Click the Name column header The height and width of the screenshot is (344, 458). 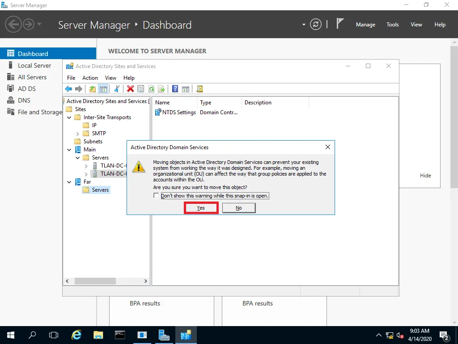(x=175, y=103)
